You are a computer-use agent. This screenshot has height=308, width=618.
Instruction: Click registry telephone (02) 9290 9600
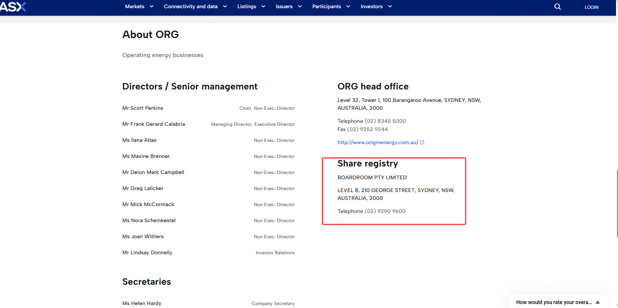(x=385, y=211)
